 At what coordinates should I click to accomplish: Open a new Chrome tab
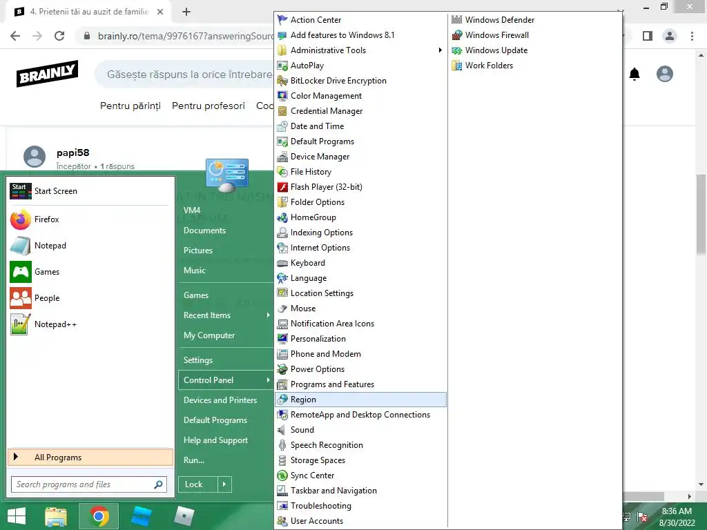click(186, 12)
